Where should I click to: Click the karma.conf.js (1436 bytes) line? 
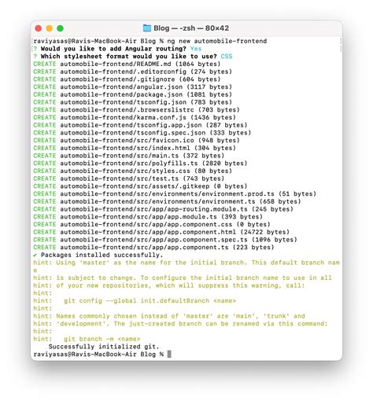pos(135,117)
